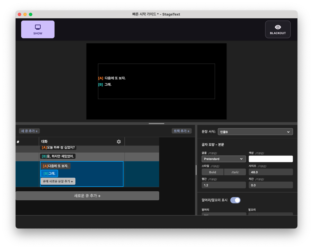The width and height of the screenshot is (313, 249).
Task: Click the 사이즈 field showing 48.0
Action: pyautogui.click(x=270, y=172)
